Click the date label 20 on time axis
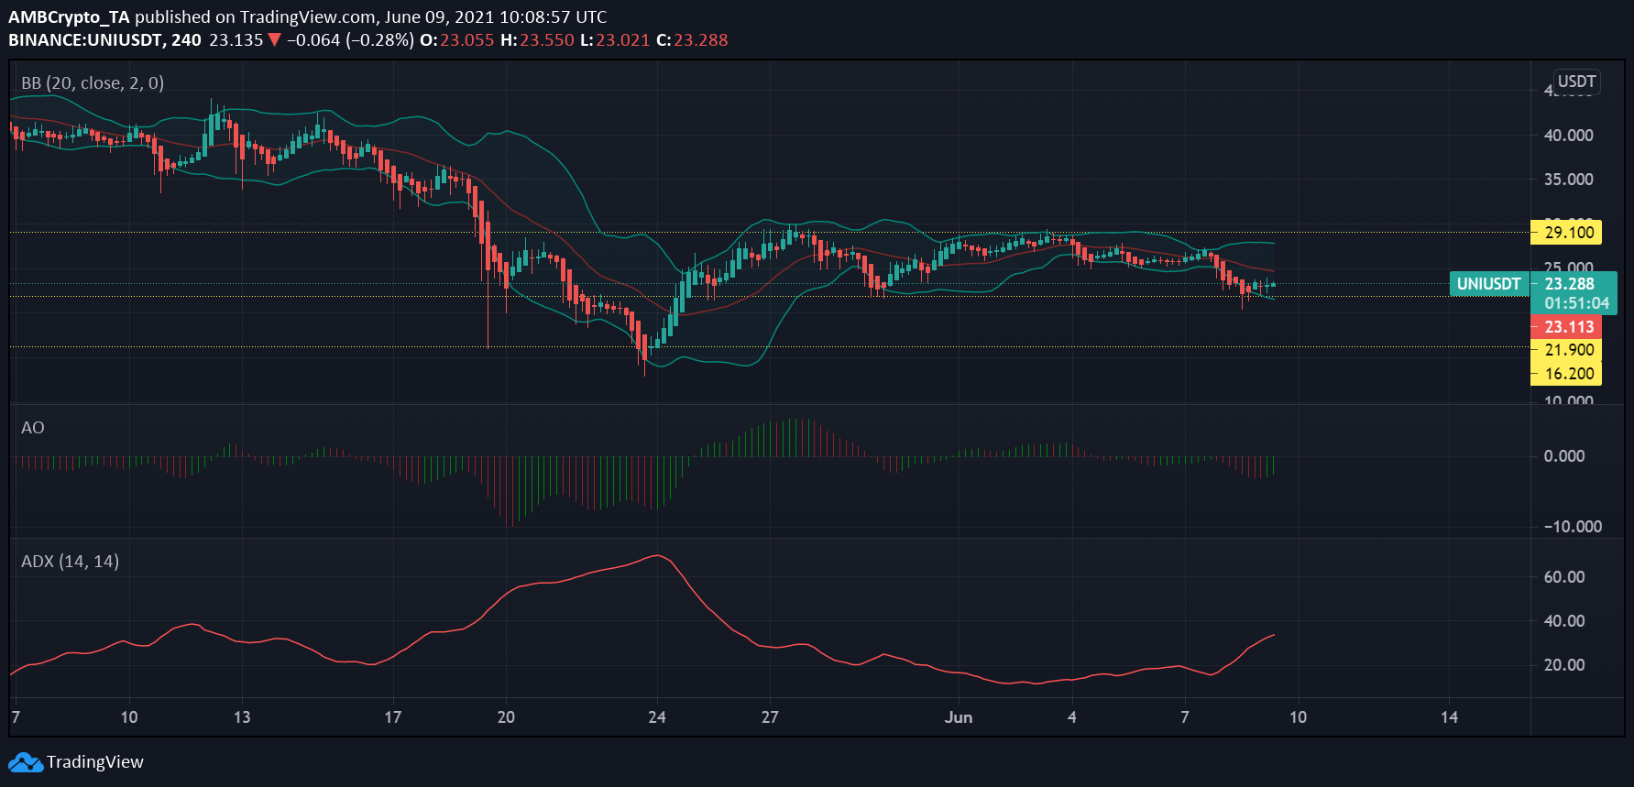1634x787 pixels. 506,717
